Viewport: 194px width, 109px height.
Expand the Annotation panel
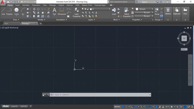coord(62,20)
